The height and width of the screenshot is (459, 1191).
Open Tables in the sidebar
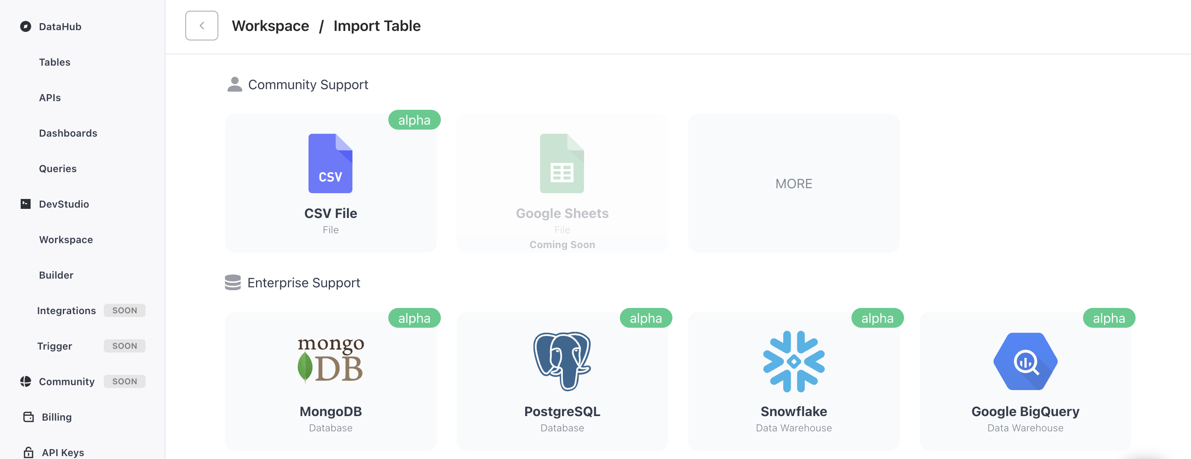point(55,62)
